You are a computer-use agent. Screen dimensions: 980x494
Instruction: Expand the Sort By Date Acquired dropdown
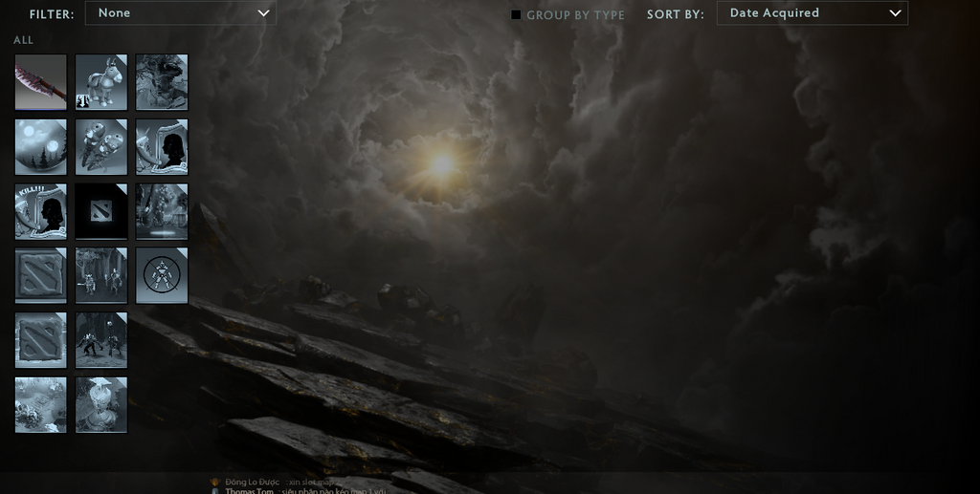pyautogui.click(x=812, y=13)
